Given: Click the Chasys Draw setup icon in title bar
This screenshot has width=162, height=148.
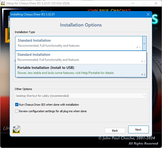Looking at the screenshot, I should [x=3, y=3].
